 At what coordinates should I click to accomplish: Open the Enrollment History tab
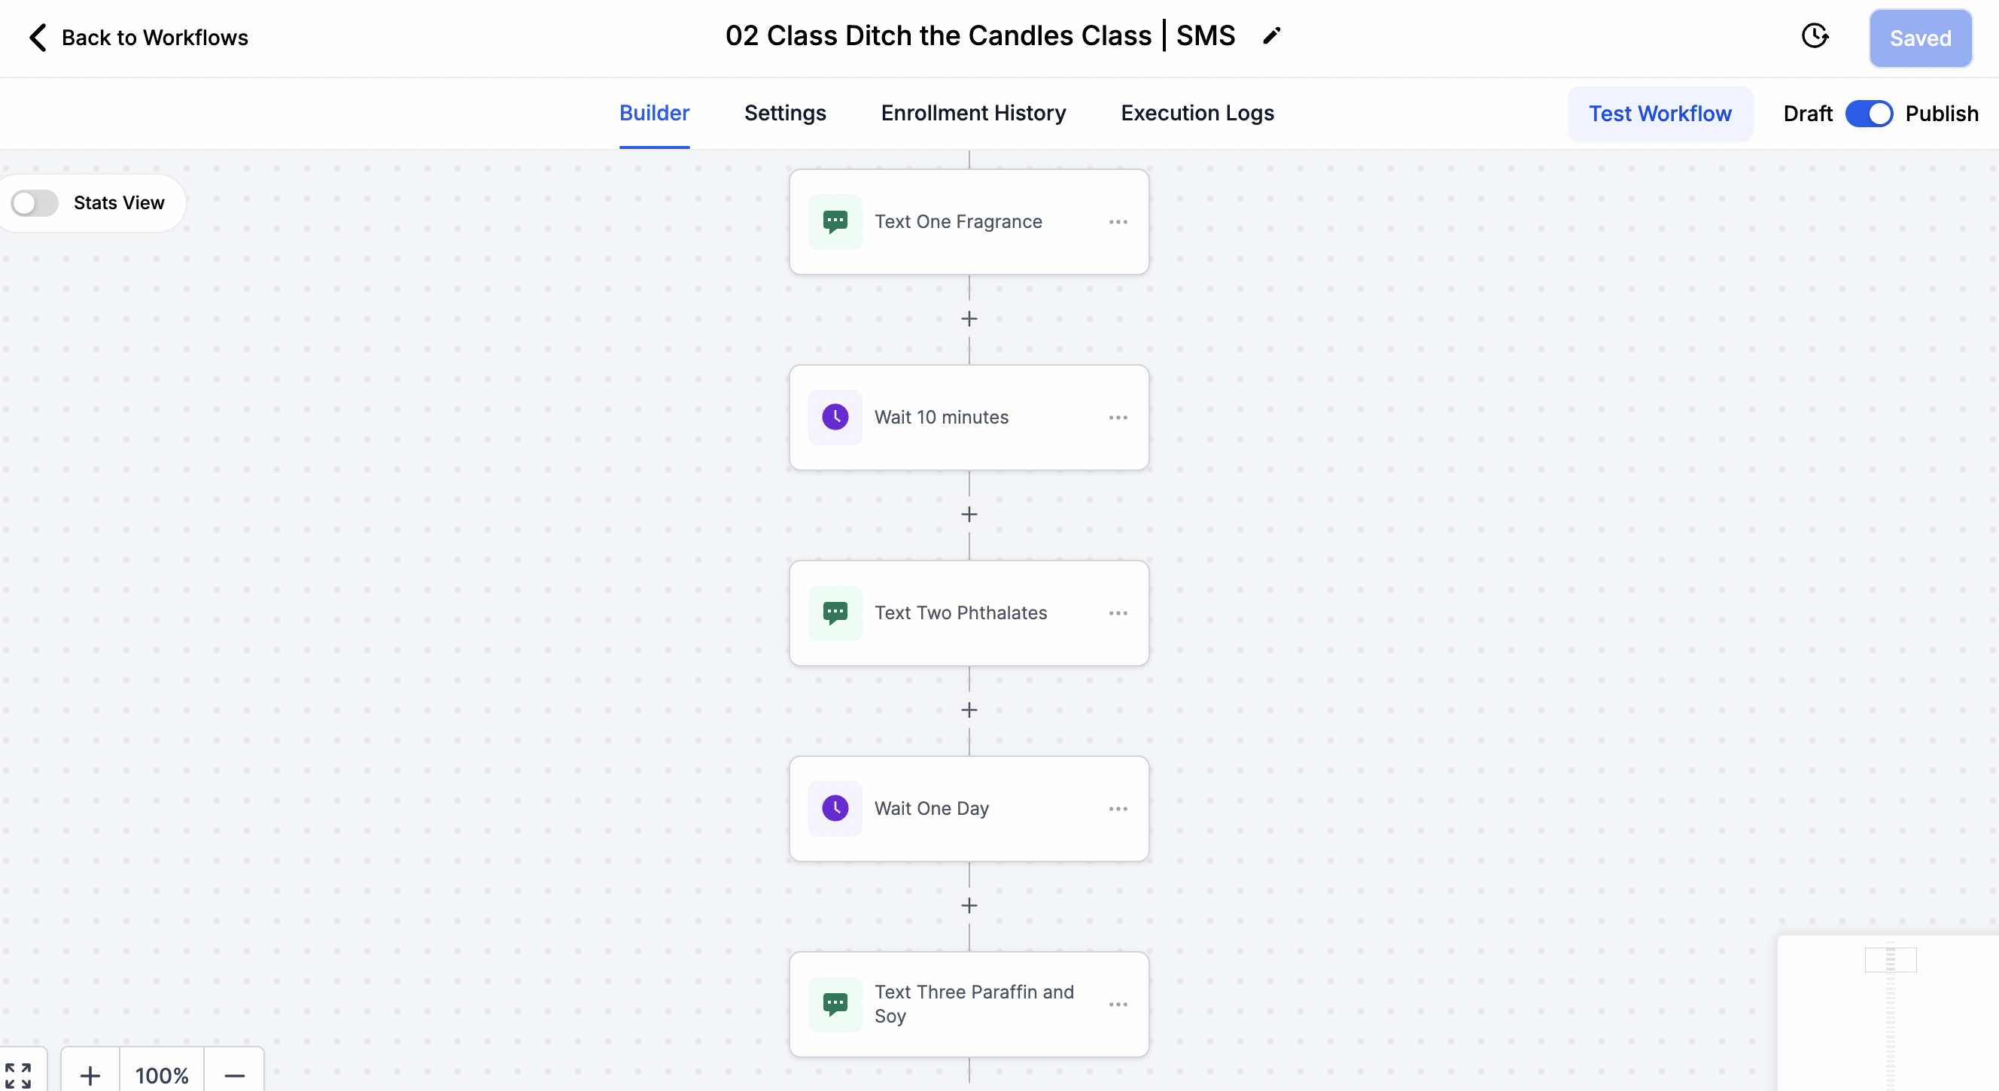[x=973, y=114]
